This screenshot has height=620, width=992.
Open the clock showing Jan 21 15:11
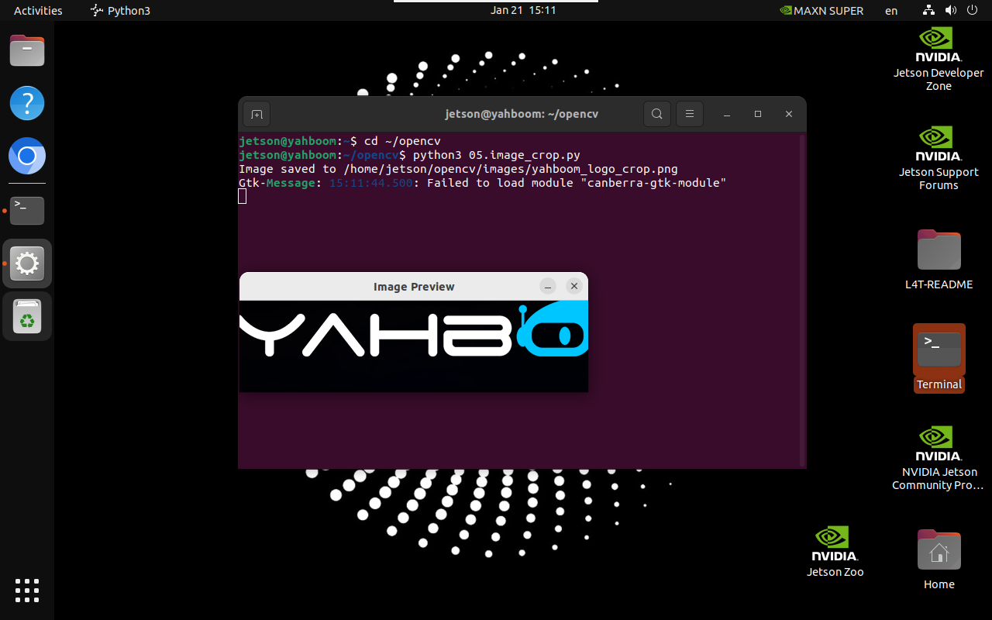pos(523,11)
